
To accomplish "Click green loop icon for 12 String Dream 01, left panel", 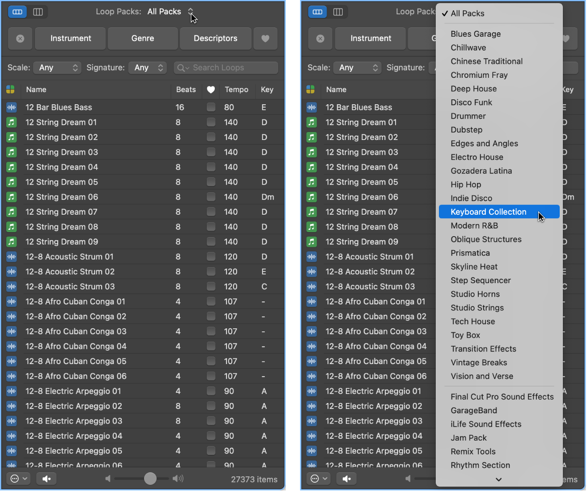I will coord(12,122).
